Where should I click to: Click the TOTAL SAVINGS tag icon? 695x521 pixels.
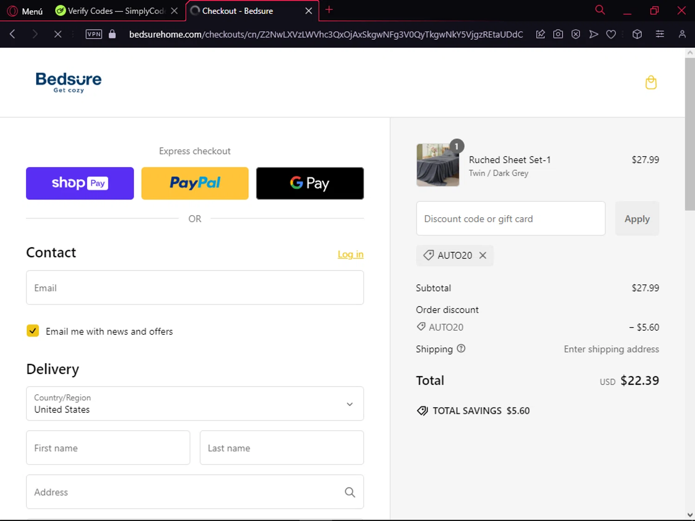point(422,411)
